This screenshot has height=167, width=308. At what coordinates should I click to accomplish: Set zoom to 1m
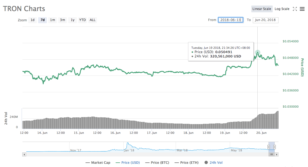coord(53,20)
